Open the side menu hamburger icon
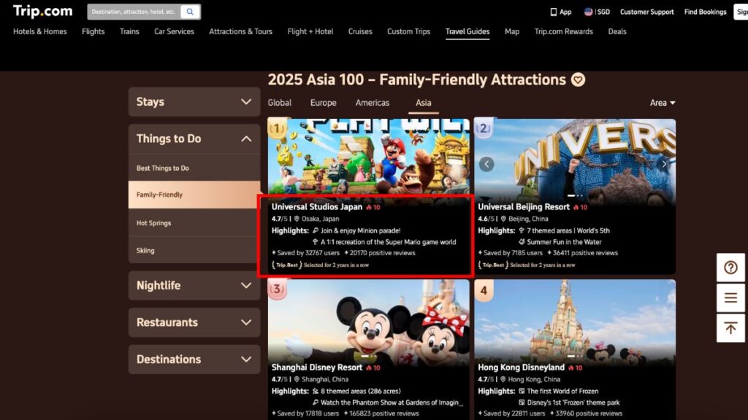748x420 pixels. click(x=730, y=297)
